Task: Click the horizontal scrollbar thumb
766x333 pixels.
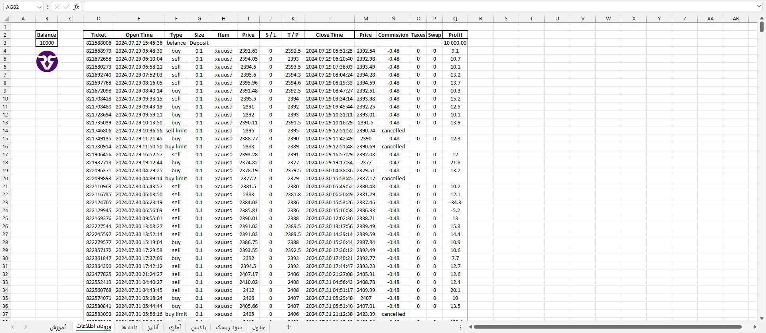Action: [608, 327]
